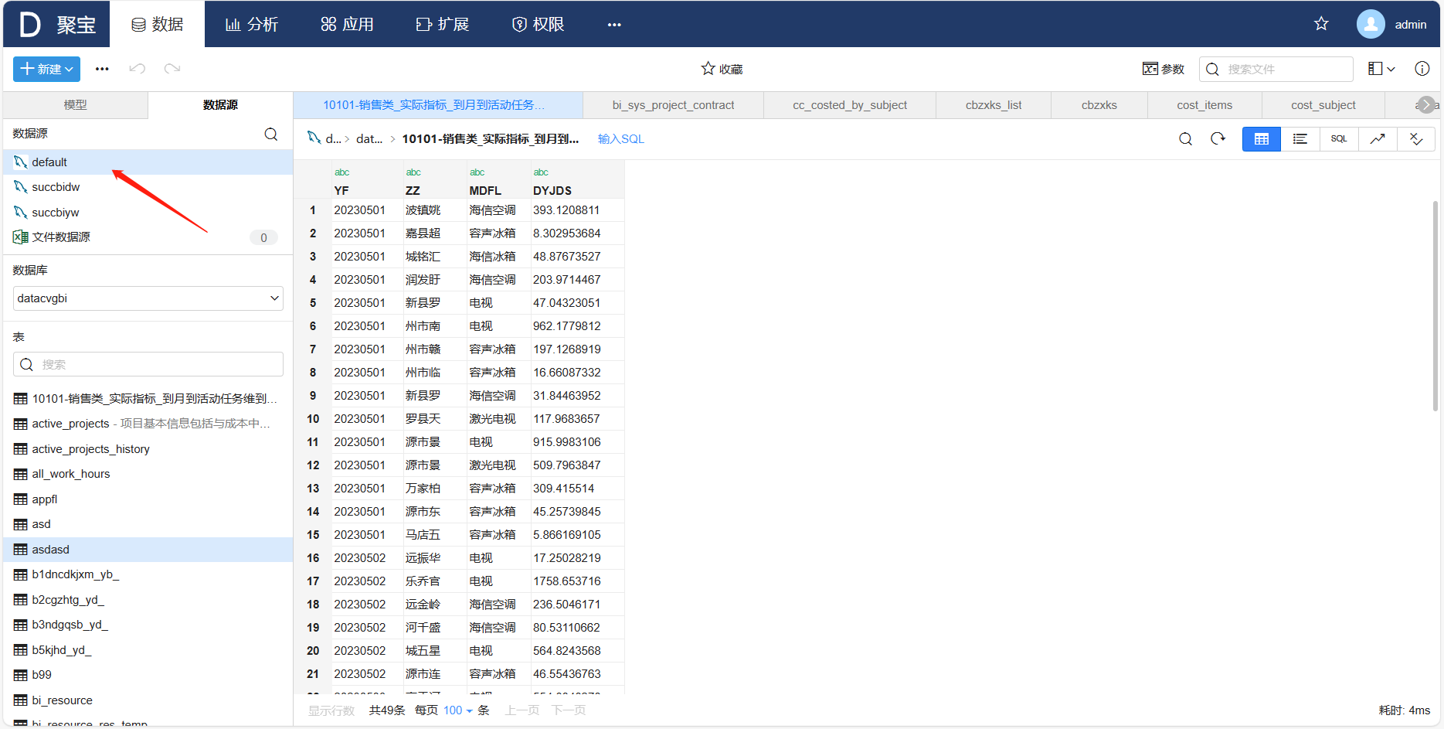Switch to table grid view
The height and width of the screenshot is (729, 1444).
pyautogui.click(x=1262, y=139)
